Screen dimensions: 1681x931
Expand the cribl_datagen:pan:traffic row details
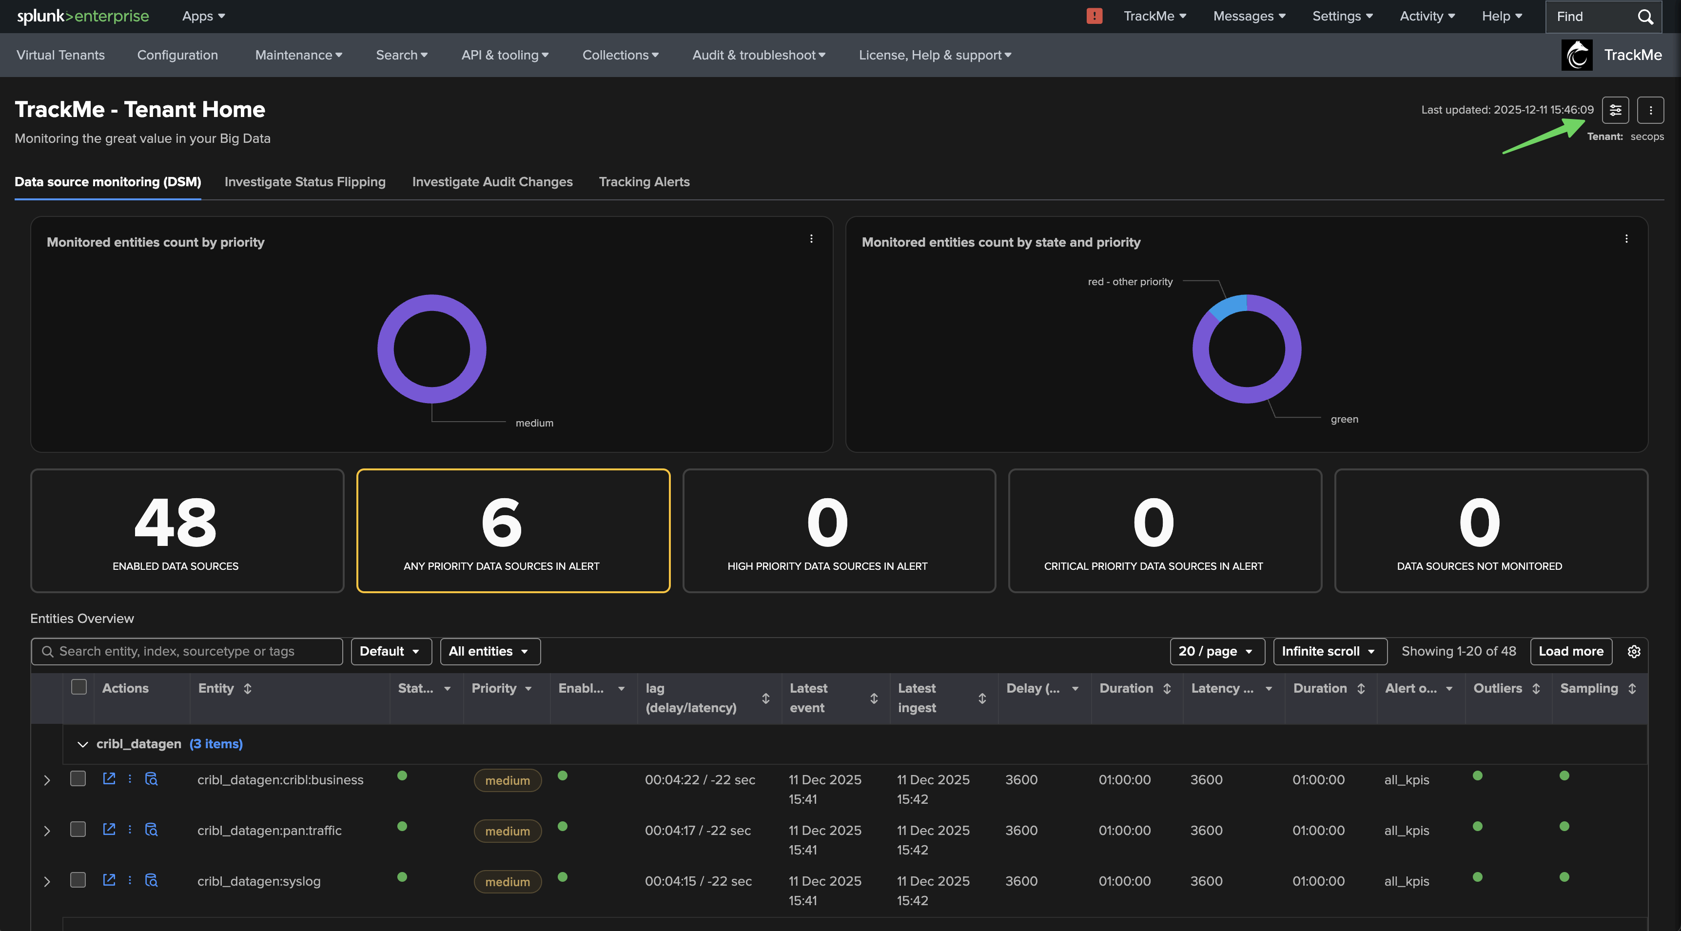click(x=47, y=831)
